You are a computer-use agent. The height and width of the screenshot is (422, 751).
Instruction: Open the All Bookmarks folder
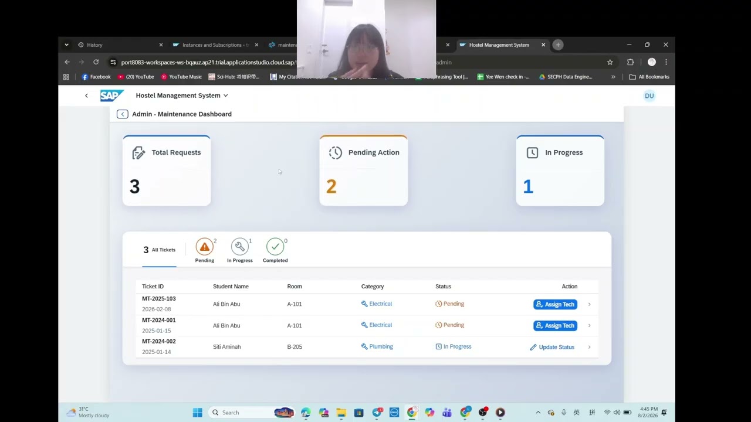649,77
